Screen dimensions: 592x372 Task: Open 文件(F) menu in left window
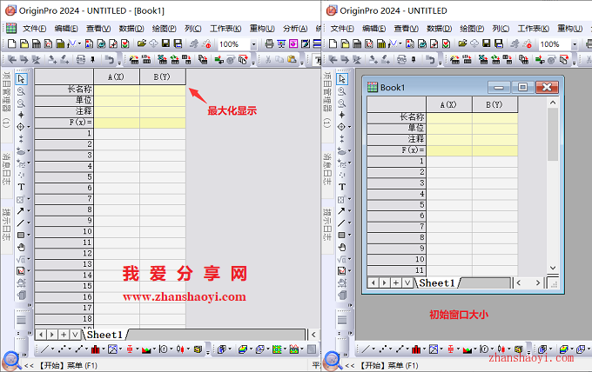click(34, 29)
